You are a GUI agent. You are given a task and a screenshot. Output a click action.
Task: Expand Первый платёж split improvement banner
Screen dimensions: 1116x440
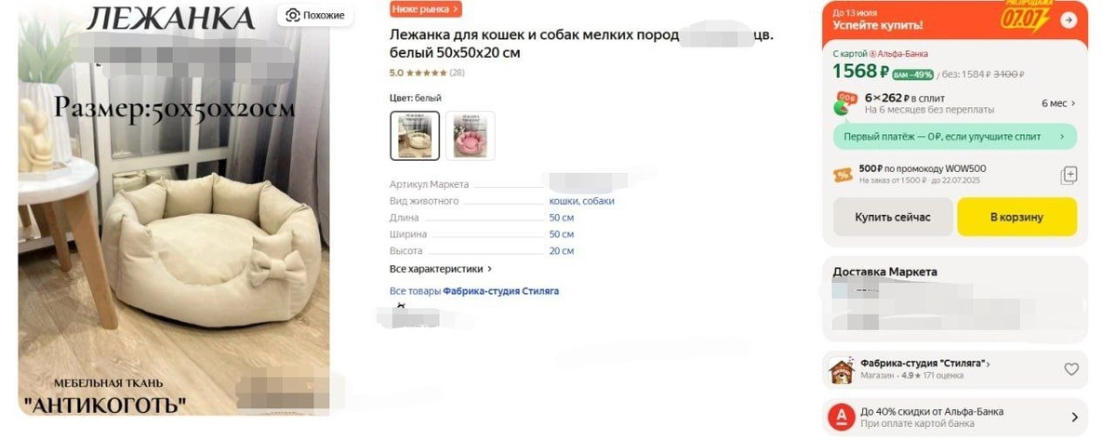click(955, 137)
